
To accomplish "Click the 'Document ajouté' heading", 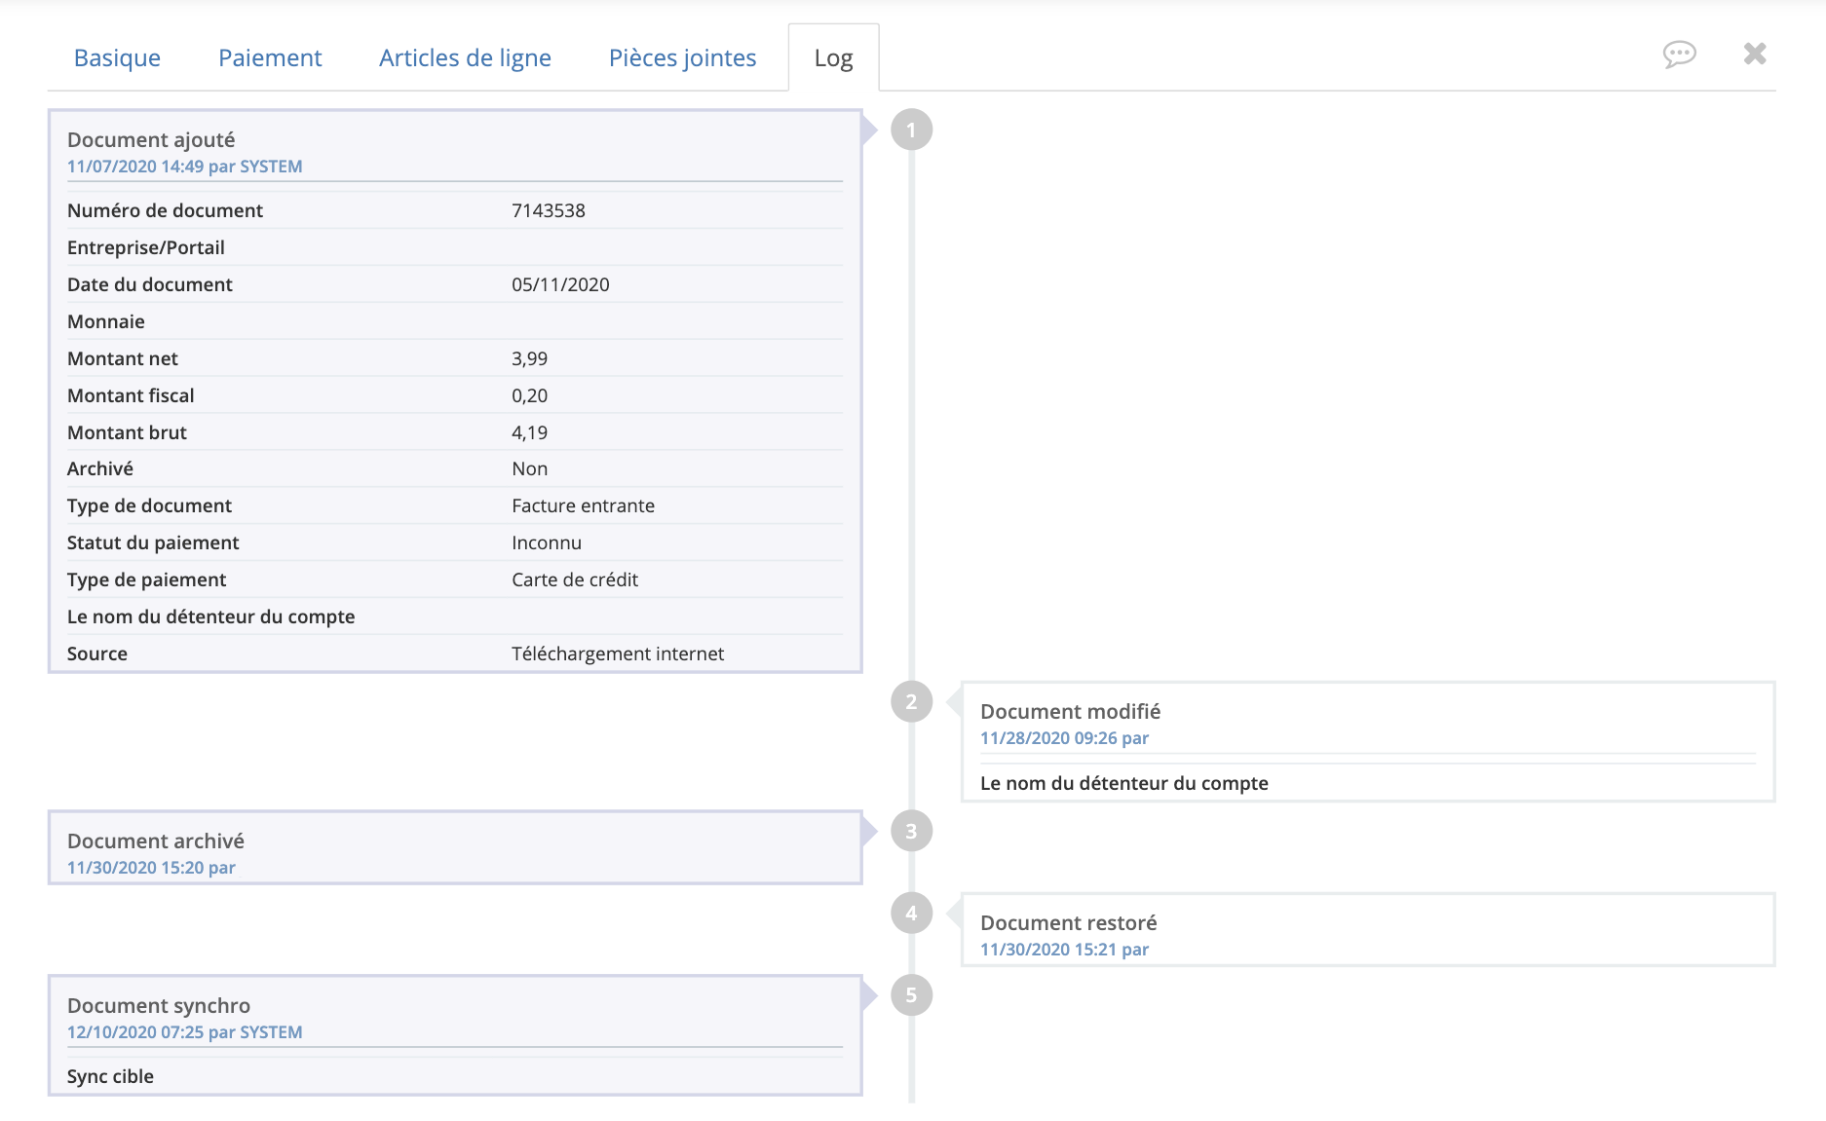I will [x=151, y=140].
